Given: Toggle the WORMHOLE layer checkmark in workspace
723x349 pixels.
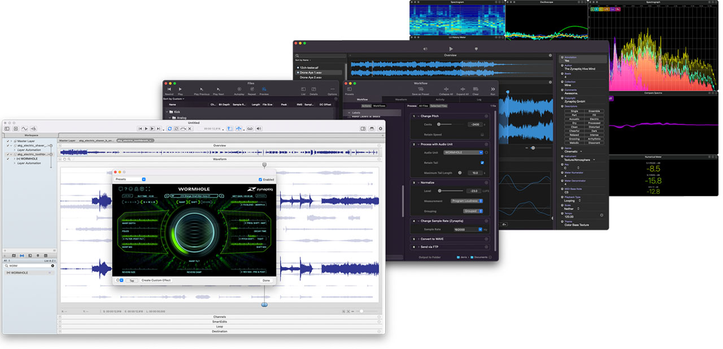Looking at the screenshot, I should [8, 159].
